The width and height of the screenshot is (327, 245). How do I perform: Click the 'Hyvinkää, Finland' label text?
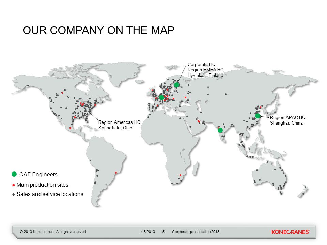(x=205, y=76)
